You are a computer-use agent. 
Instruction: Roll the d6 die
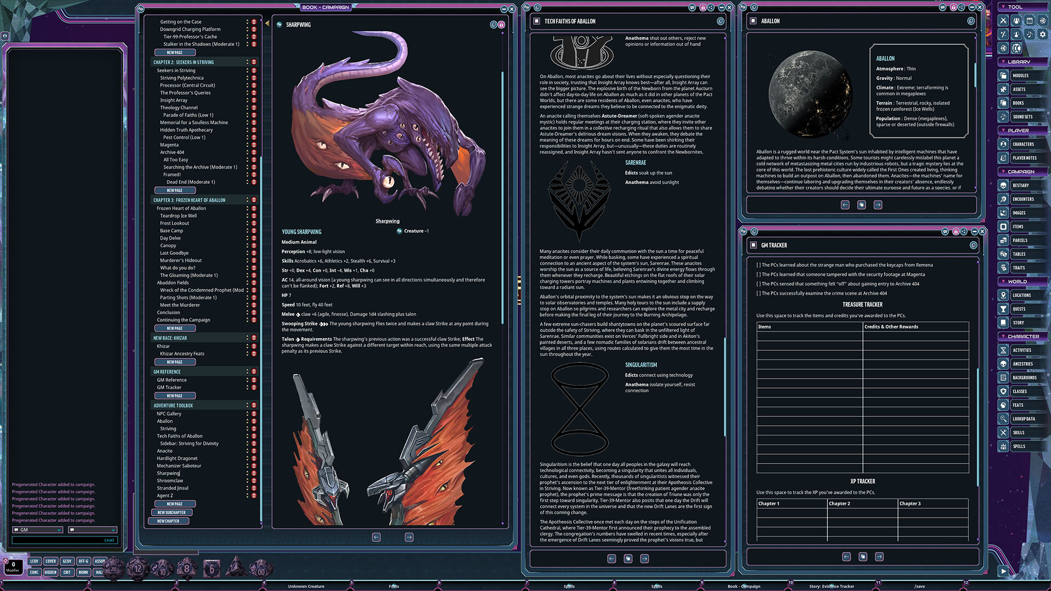212,568
